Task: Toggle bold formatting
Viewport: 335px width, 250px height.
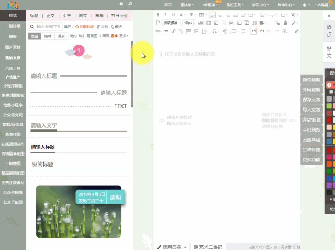Action: [x=158, y=15]
